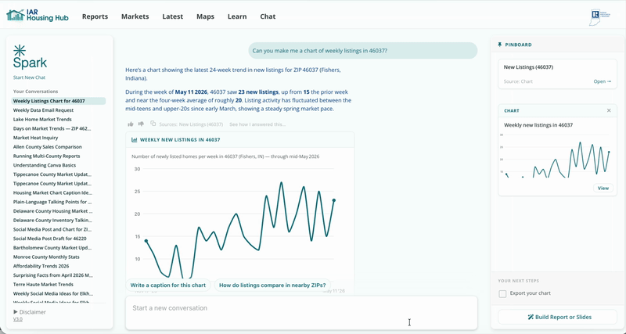This screenshot has width=626, height=334.
Task: Open the Latest menu
Action: (172, 16)
